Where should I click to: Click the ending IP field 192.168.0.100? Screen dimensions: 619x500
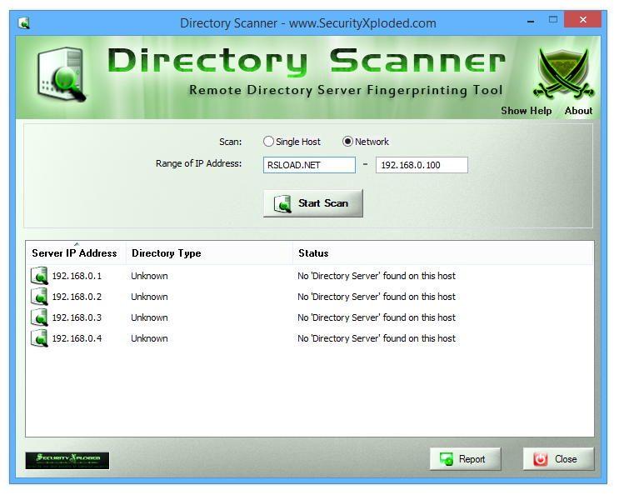pos(422,165)
